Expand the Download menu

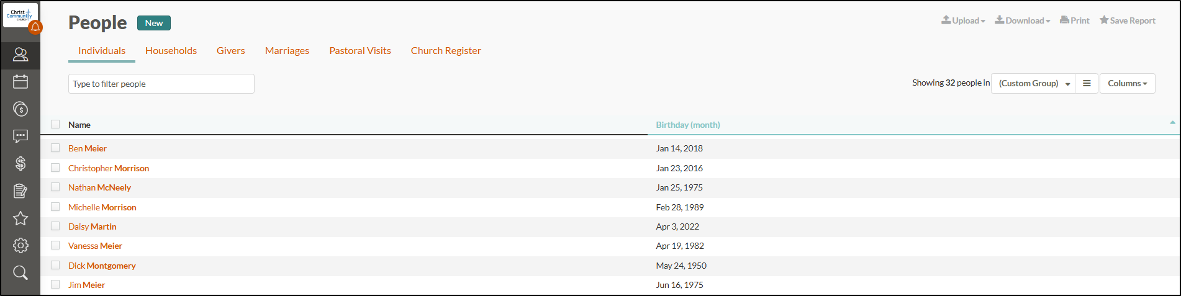point(1023,20)
